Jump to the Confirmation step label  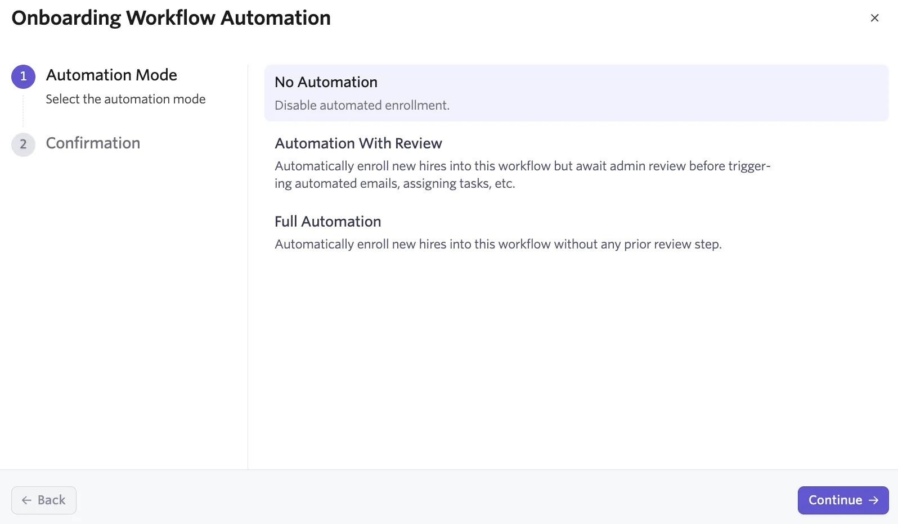pos(93,143)
